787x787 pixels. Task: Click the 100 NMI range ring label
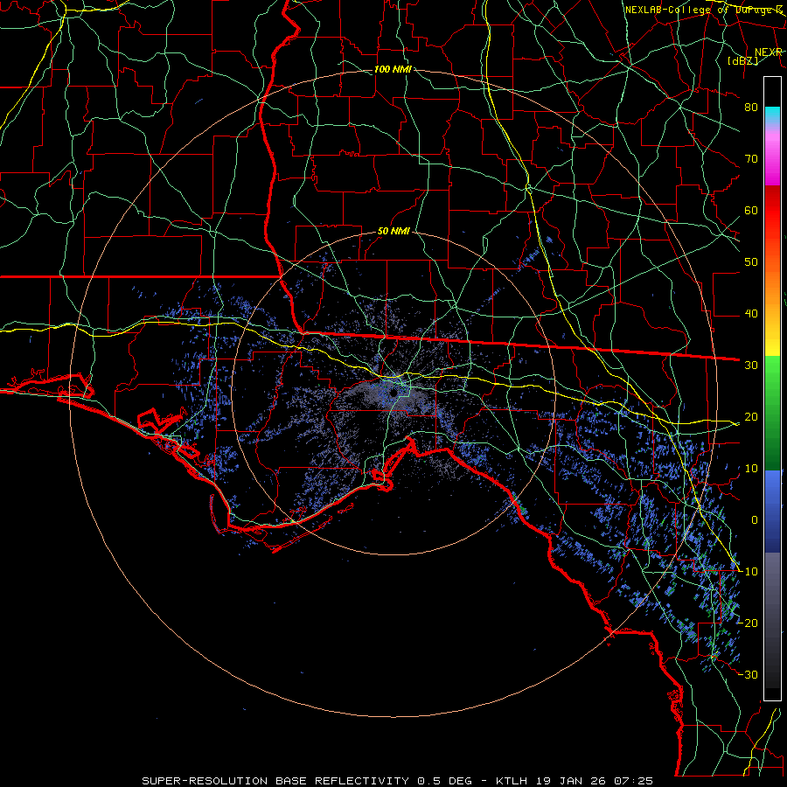pyautogui.click(x=393, y=69)
